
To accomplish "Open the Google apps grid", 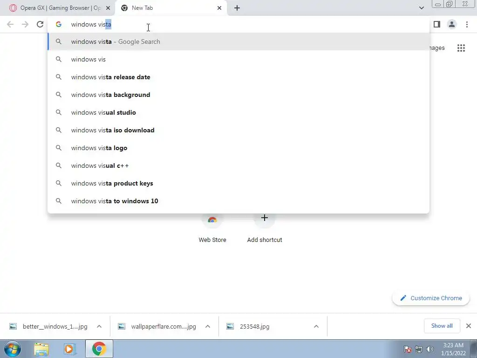I will tap(461, 48).
